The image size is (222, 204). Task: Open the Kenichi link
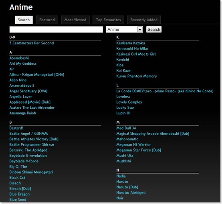click(x=123, y=60)
